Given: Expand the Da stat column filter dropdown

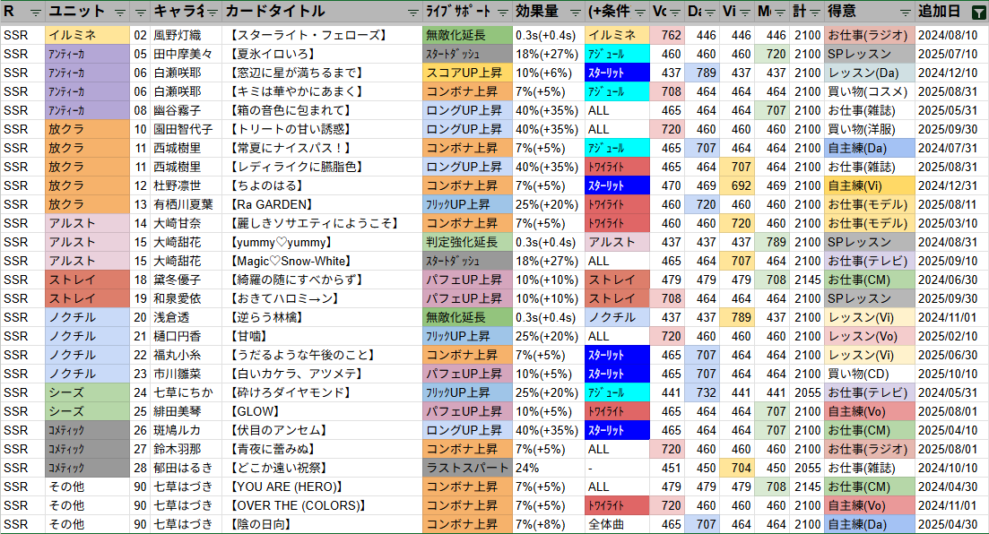Looking at the screenshot, I should 708,13.
